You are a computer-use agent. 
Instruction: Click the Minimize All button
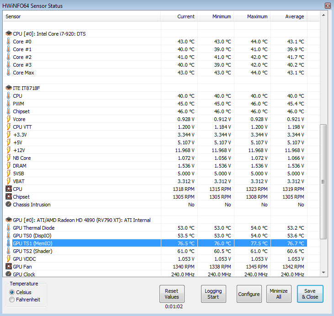click(279, 294)
